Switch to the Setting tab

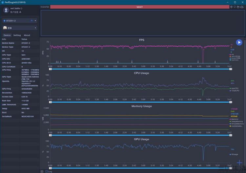[x=17, y=35]
